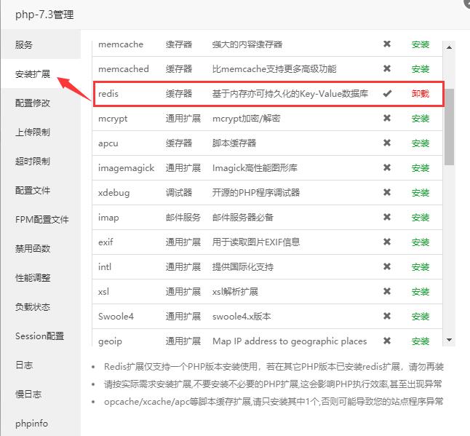Click 安装 for the exif extension
470x436 pixels.
[x=421, y=242]
